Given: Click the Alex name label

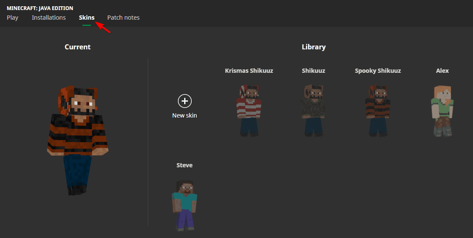Looking at the screenshot, I should tap(442, 71).
